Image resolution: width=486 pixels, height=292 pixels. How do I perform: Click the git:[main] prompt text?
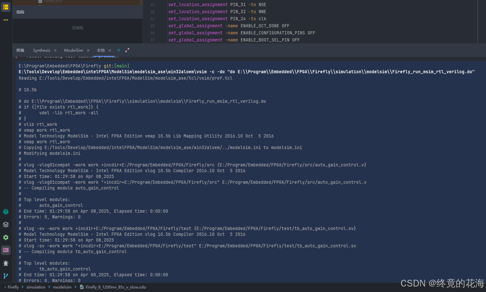(x=116, y=66)
